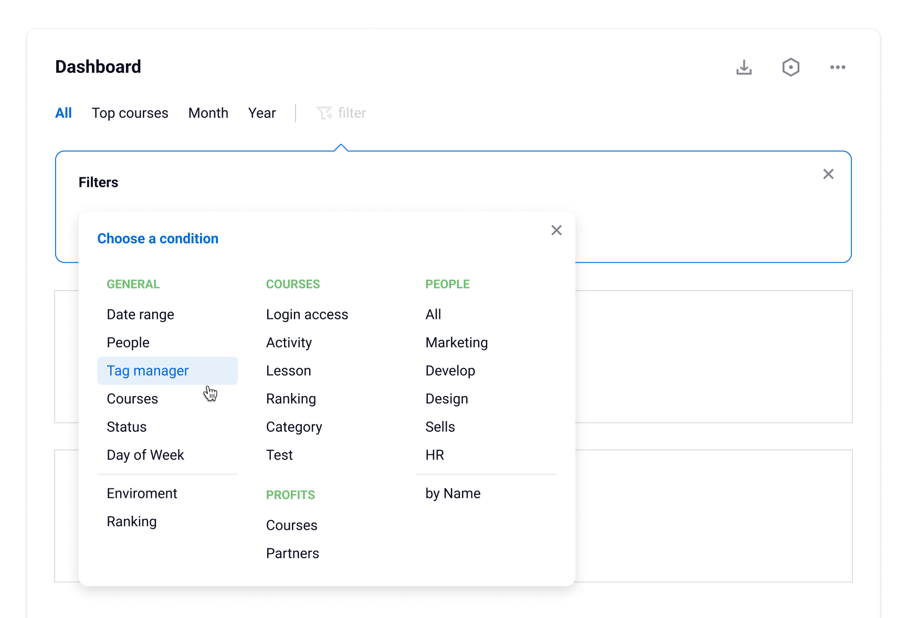
Task: Switch to the Year tab
Action: click(x=262, y=113)
